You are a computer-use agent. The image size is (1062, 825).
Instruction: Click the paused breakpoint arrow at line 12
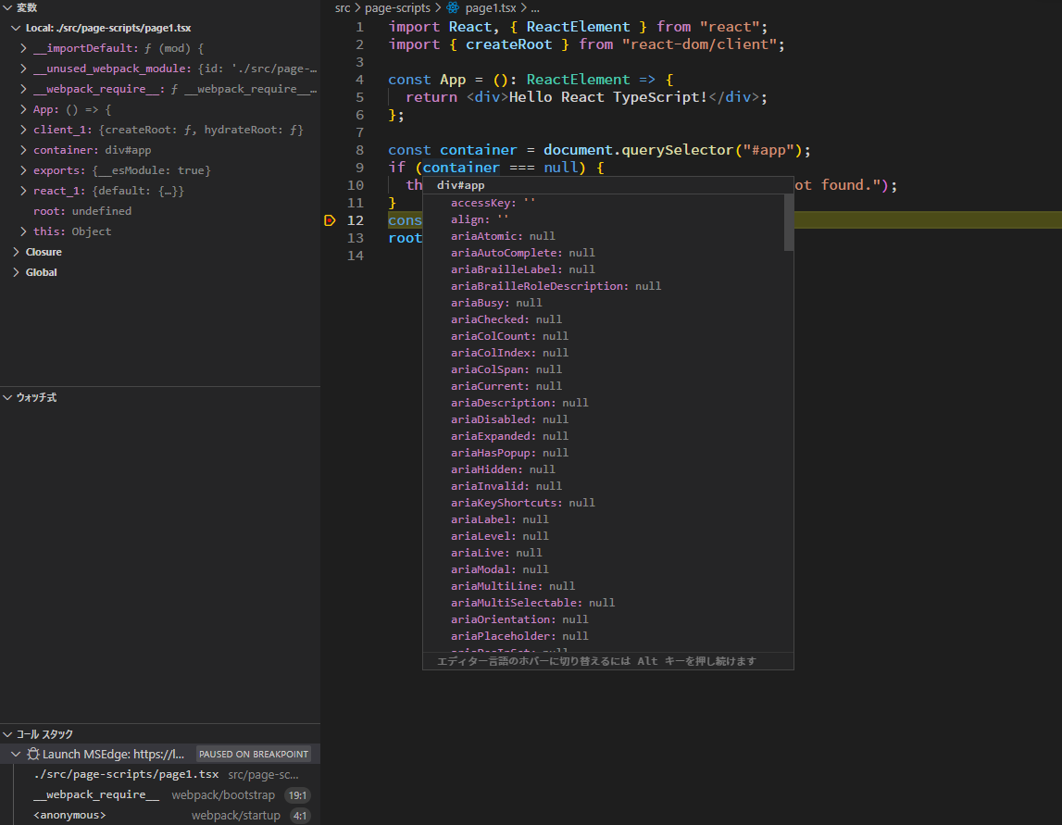[330, 219]
